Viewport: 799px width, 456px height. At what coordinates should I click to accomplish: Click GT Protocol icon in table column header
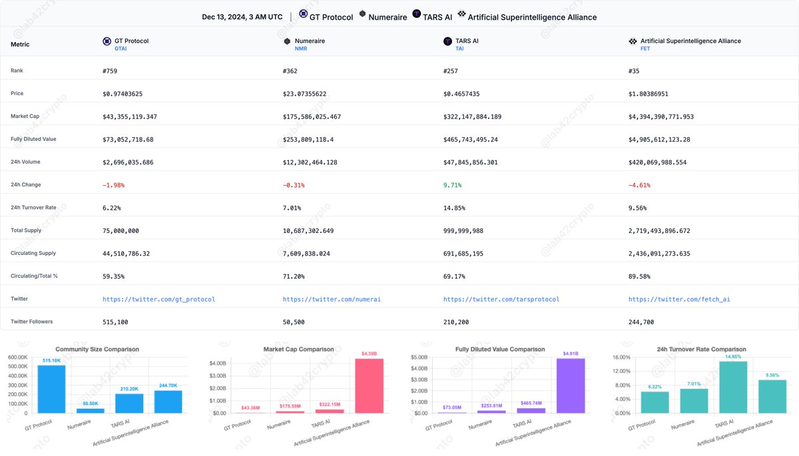click(x=107, y=41)
